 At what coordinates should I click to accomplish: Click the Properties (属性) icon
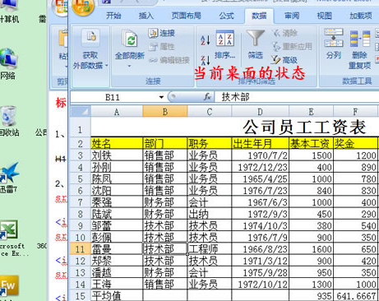point(153,47)
